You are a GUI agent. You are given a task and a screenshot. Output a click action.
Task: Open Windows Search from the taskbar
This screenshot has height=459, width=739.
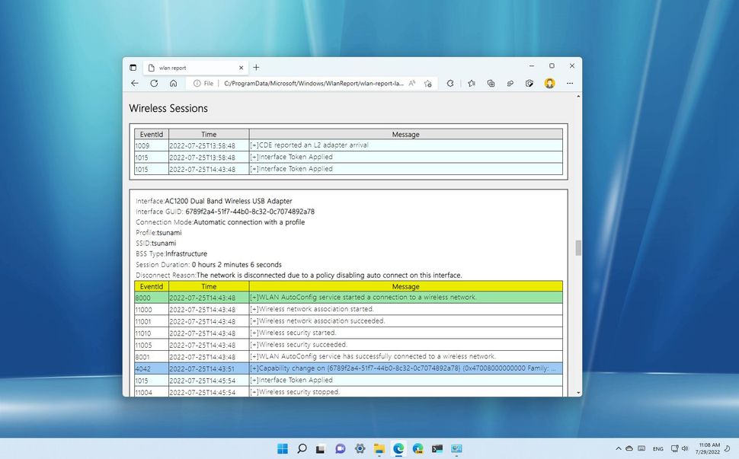pos(302,449)
